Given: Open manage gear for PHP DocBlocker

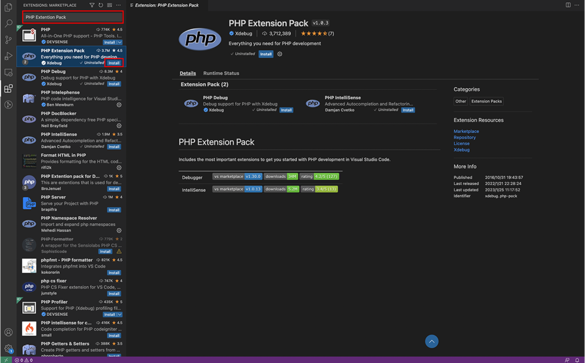Looking at the screenshot, I should click(119, 126).
